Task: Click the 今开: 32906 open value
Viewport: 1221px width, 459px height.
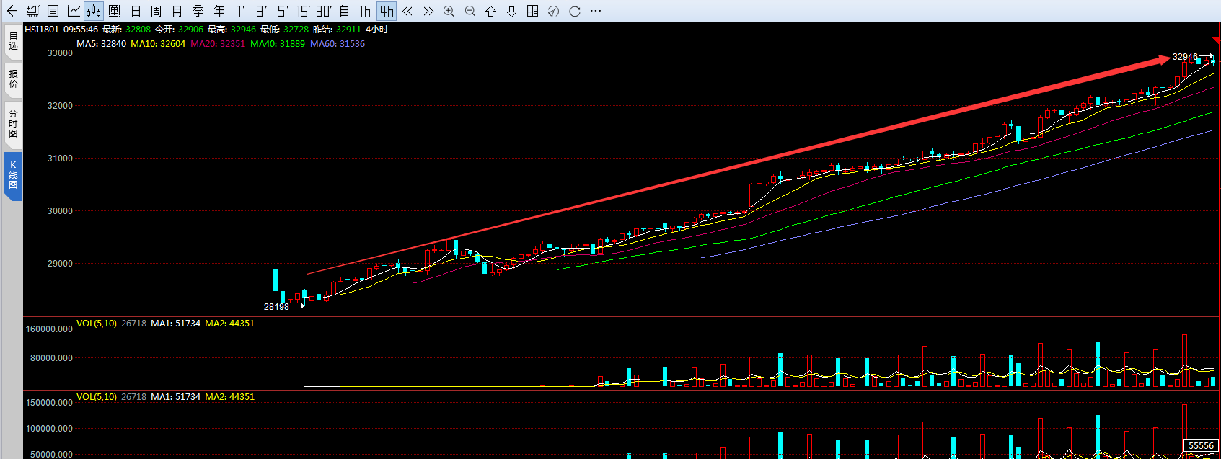Action: pos(179,30)
